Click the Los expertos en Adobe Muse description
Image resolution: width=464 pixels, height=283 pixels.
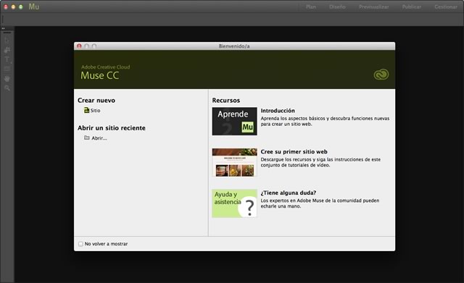(x=320, y=203)
